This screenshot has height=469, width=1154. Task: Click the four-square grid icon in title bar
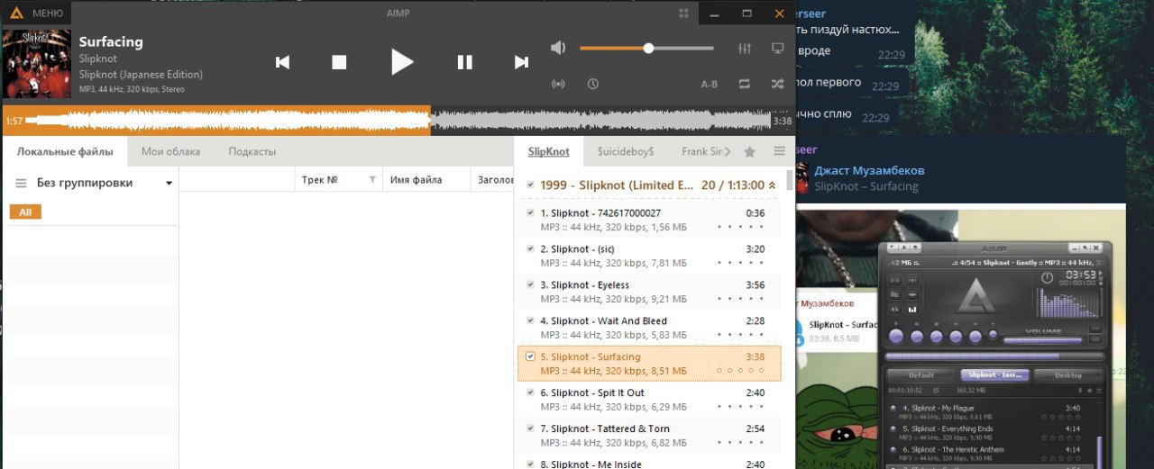click(683, 14)
